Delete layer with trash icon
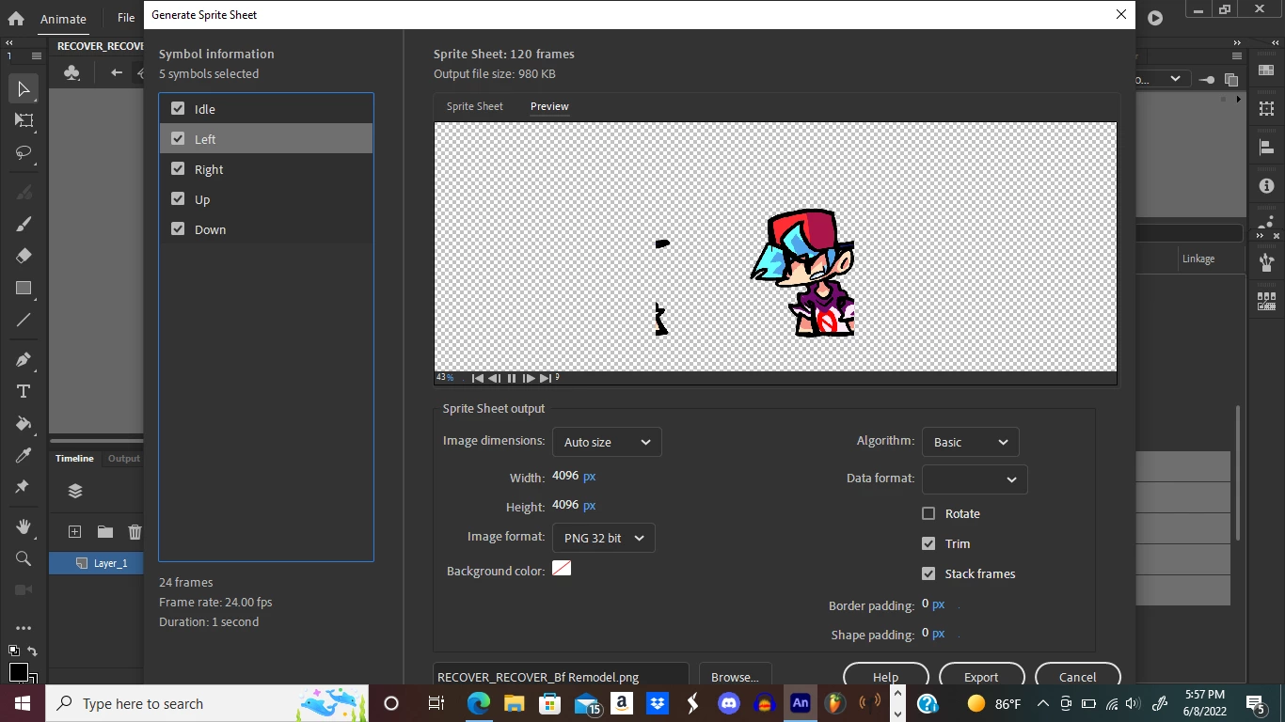Viewport: 1285px width, 722px height. [135, 532]
